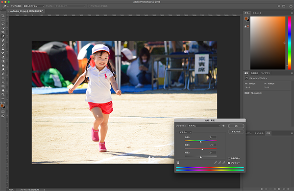Select the Lasso tool
The image size is (294, 191).
click(3, 24)
